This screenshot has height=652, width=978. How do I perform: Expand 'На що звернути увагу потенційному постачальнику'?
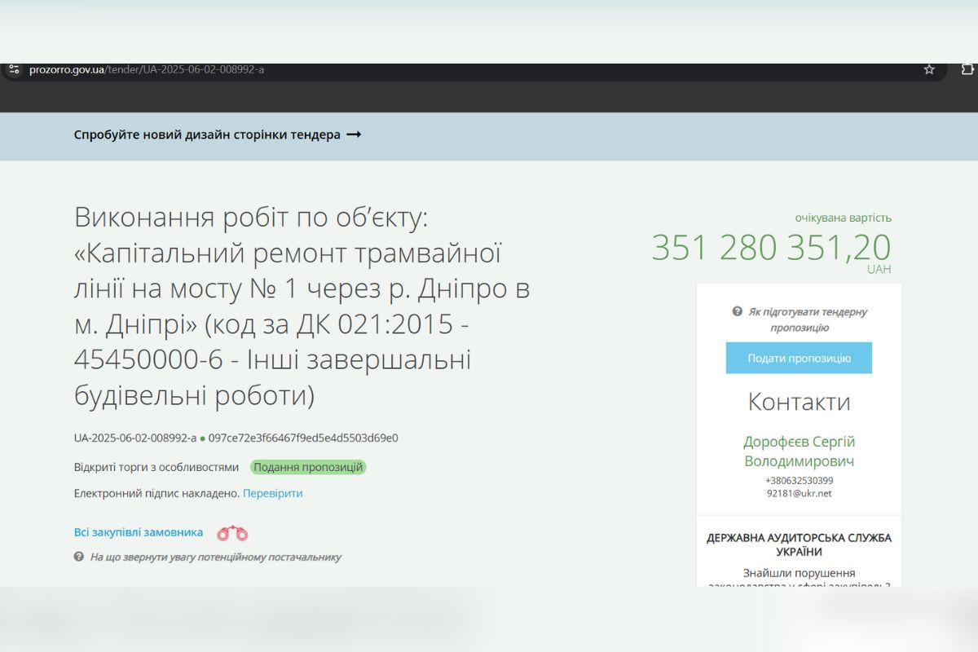click(215, 557)
